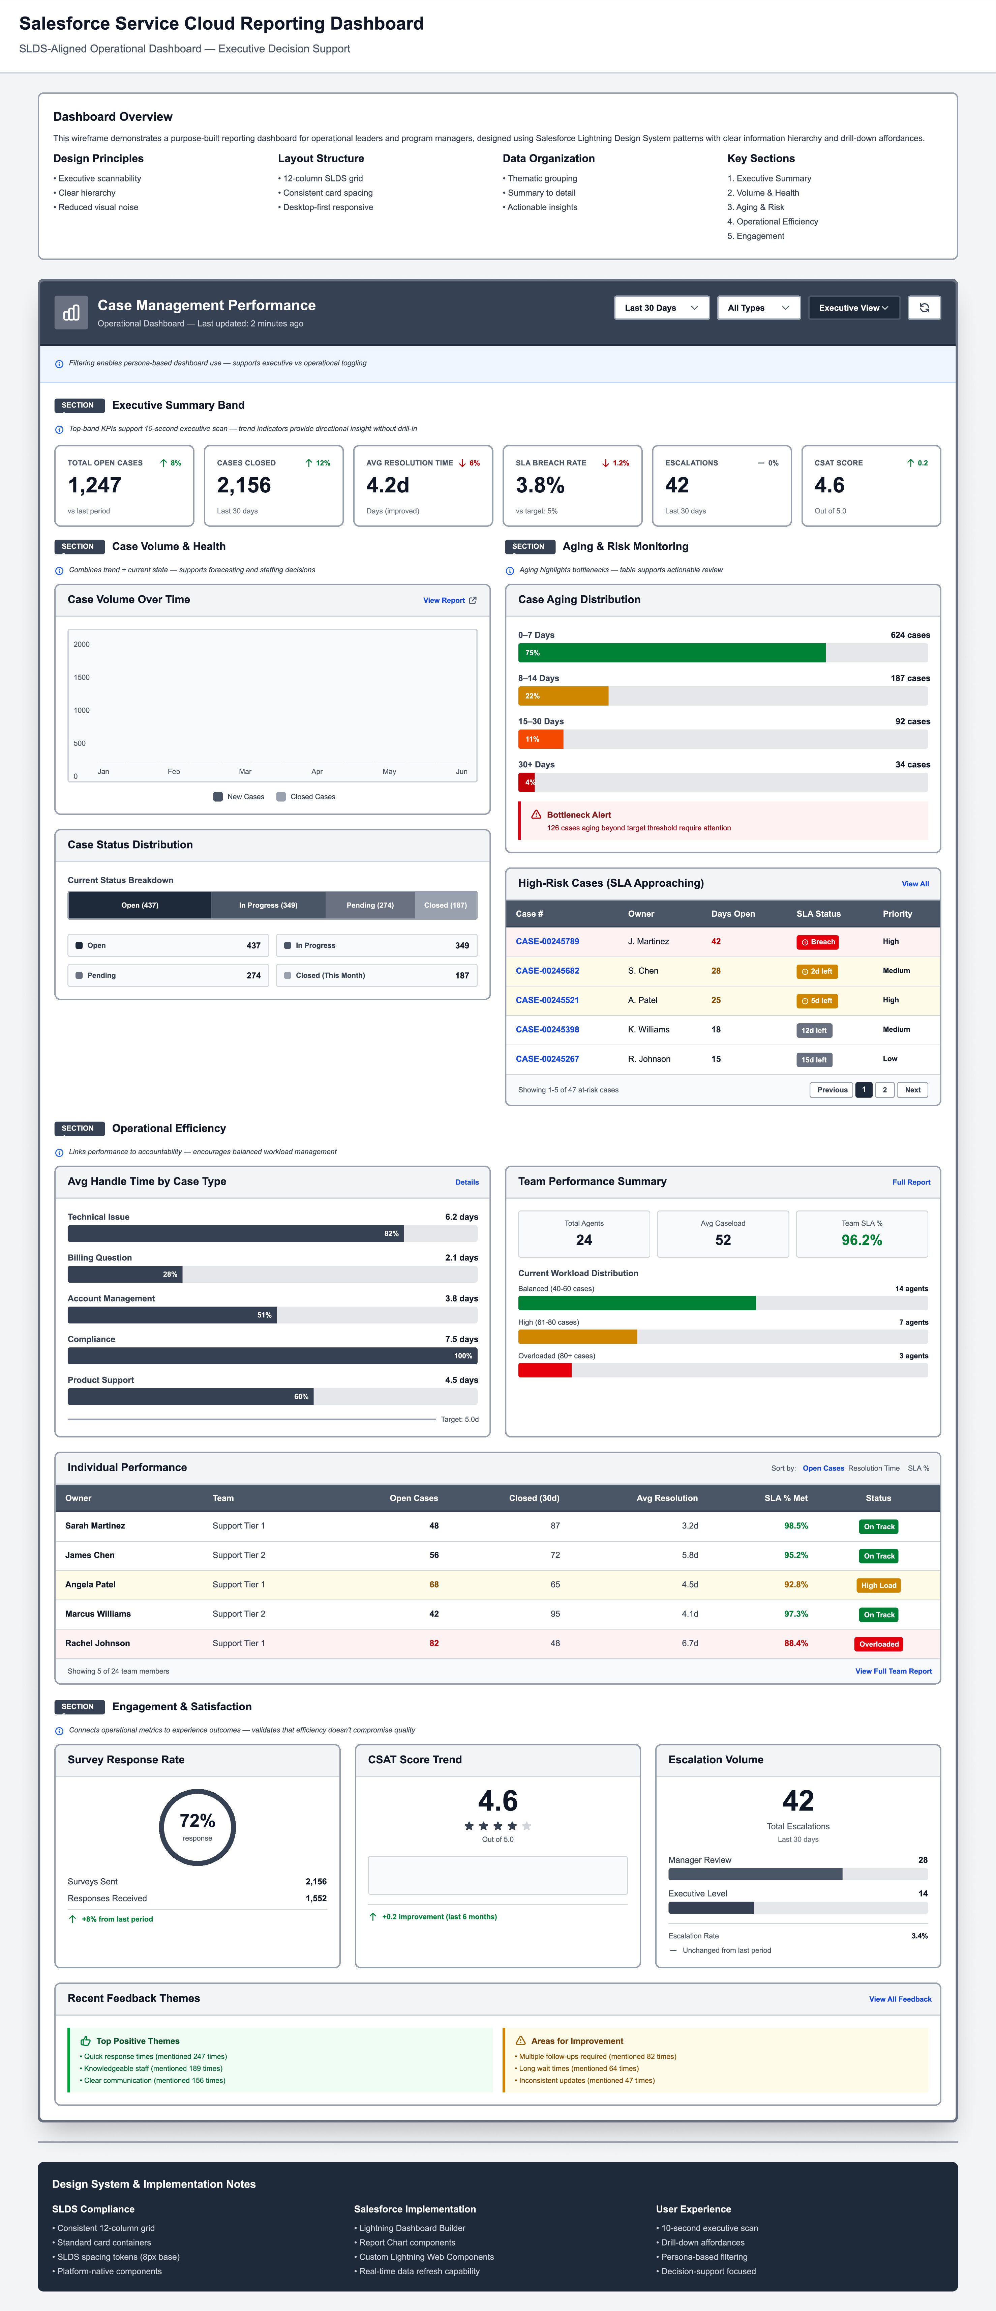
Task: Select the 'Open (437)' status segment
Action: coord(140,905)
